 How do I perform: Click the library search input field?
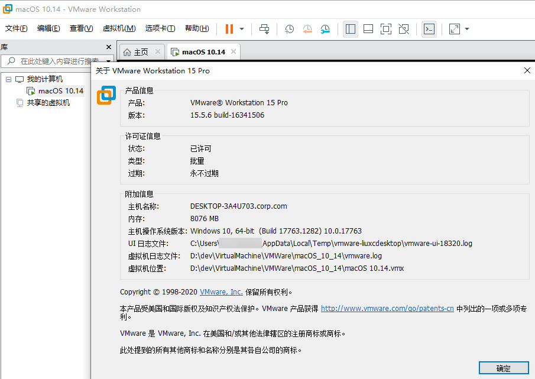[x=56, y=61]
